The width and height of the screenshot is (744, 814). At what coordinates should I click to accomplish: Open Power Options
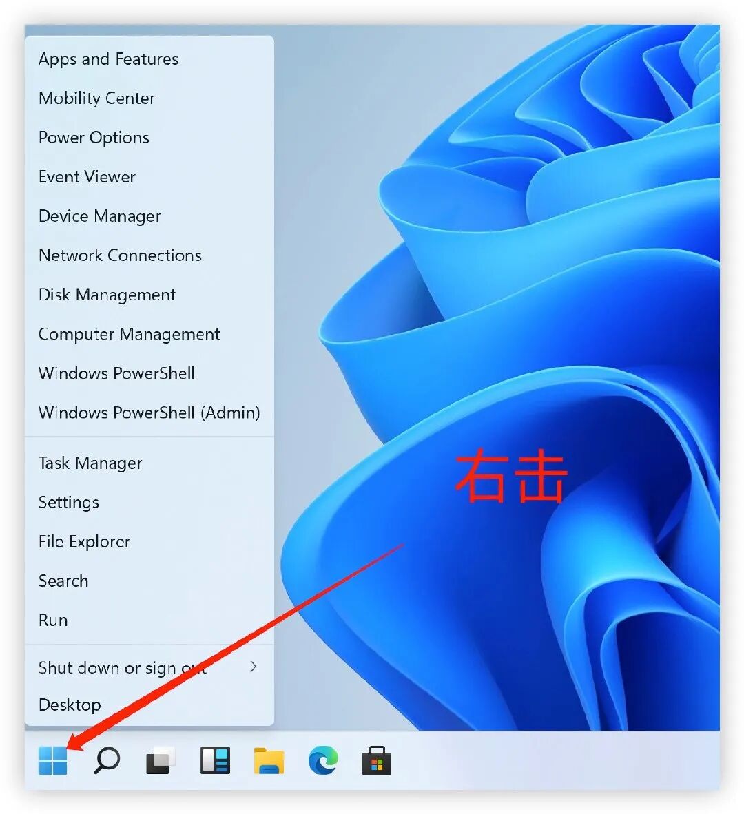(93, 137)
